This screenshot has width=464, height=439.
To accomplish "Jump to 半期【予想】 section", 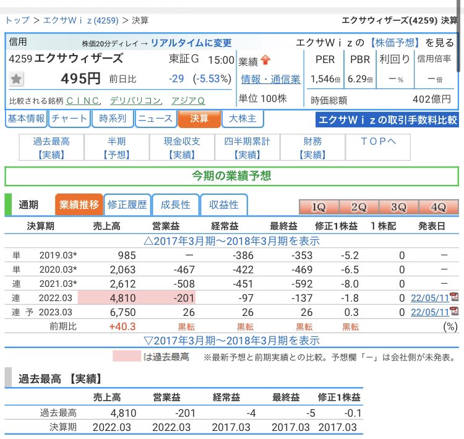I will [116, 147].
